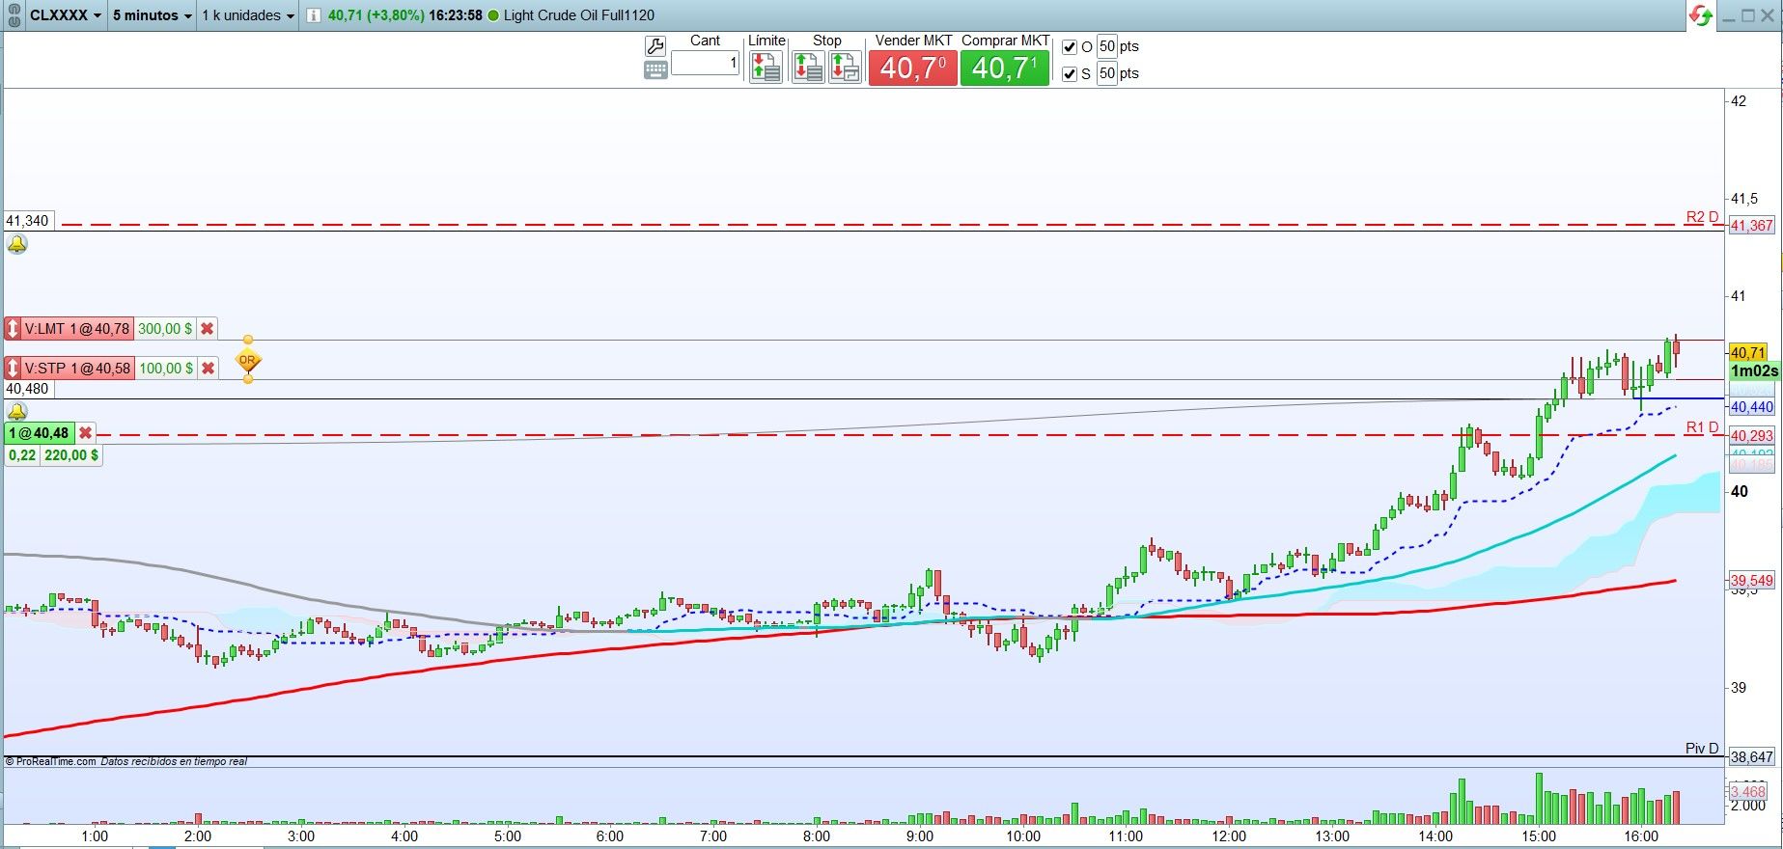Screen dimensions: 1783x849
Task: Open the CLXXXX instrument dropdown
Action: [x=66, y=15]
